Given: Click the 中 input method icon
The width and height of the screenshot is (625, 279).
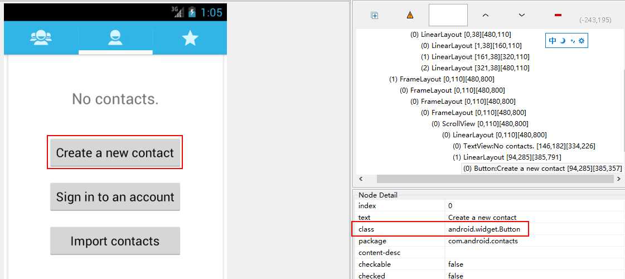Looking at the screenshot, I should [x=553, y=41].
